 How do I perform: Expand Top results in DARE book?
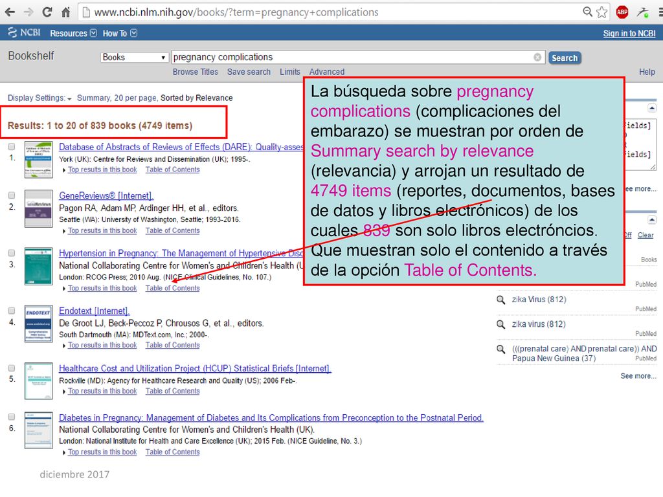pos(100,170)
